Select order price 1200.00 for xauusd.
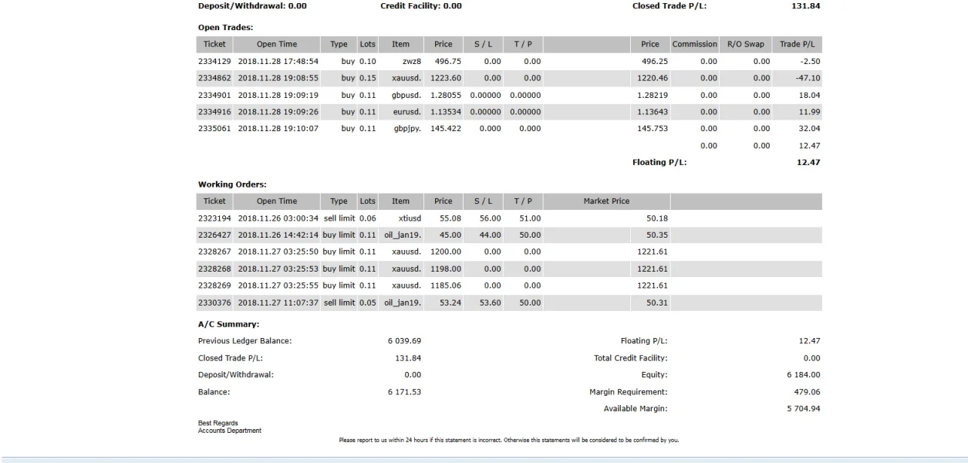Image resolution: width=968 pixels, height=463 pixels. point(447,252)
